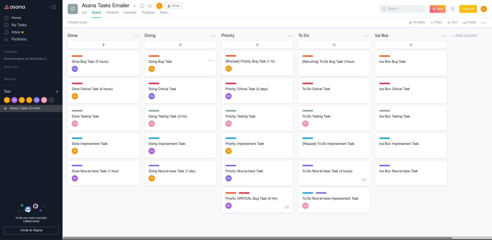492x240 pixels.
Task: Click the blue tag on Done Improvement Task
Action: pyautogui.click(x=77, y=138)
